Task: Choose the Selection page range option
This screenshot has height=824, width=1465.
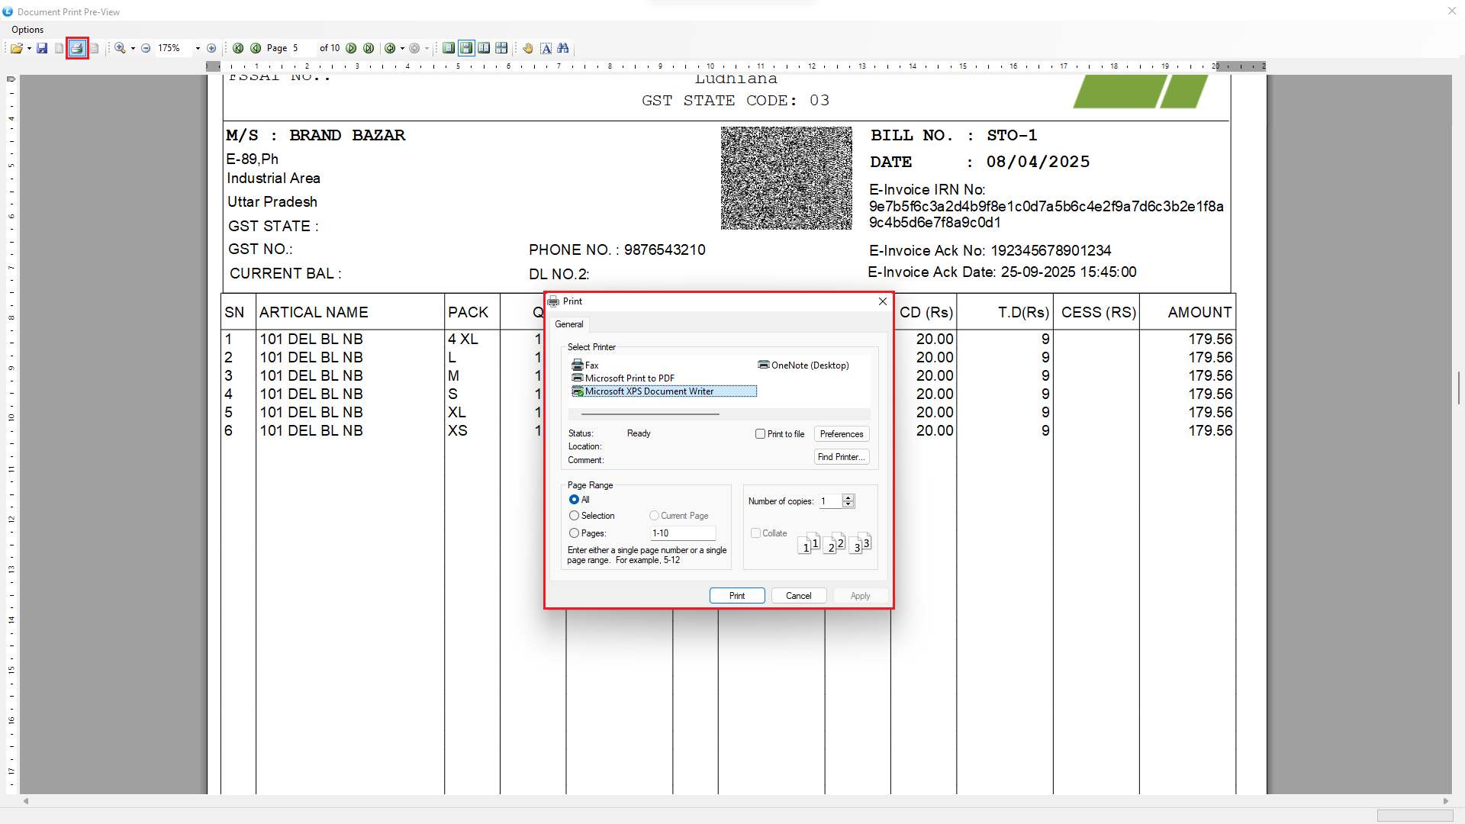Action: coord(574,516)
